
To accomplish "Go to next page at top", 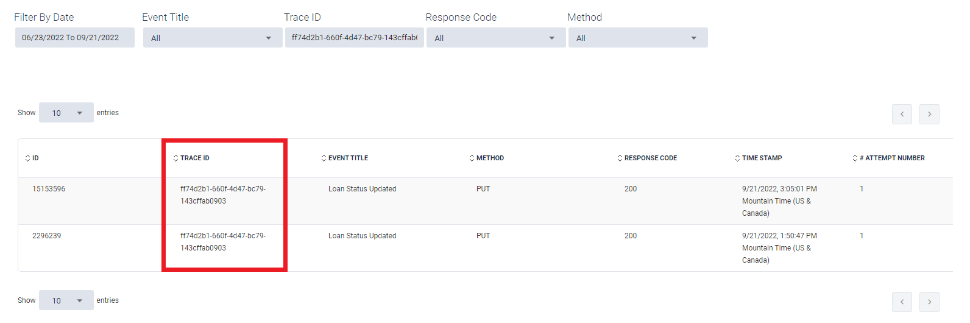I will (x=929, y=114).
